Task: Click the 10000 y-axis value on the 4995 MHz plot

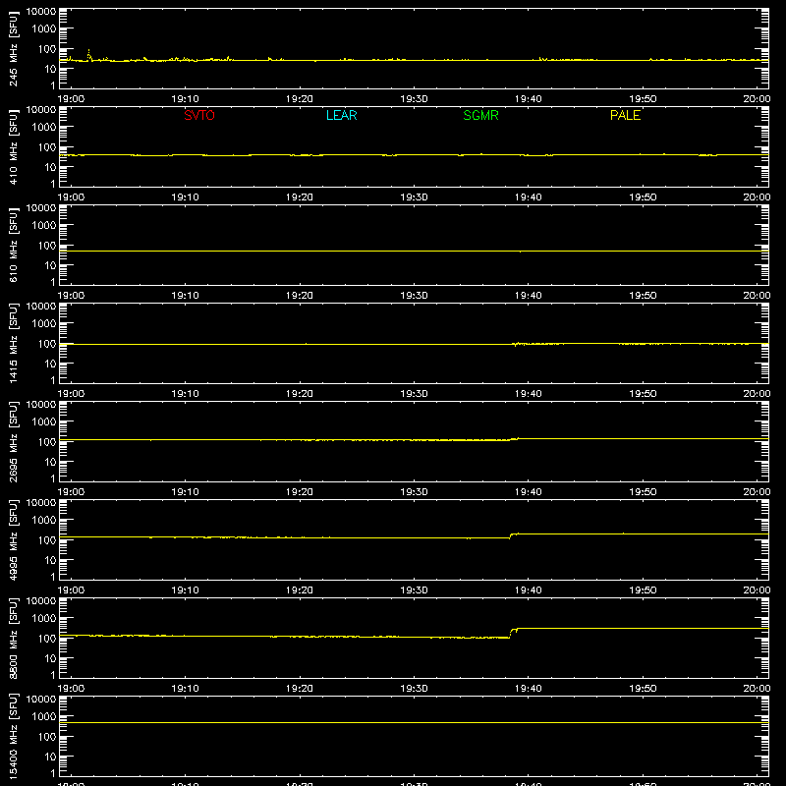Action: pyautogui.click(x=41, y=503)
